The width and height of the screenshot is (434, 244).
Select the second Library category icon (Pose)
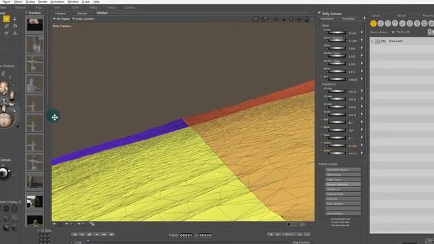click(381, 24)
